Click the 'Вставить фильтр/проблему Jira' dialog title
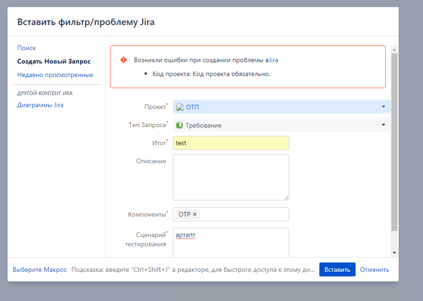Image resolution: width=423 pixels, height=301 pixels. (86, 22)
